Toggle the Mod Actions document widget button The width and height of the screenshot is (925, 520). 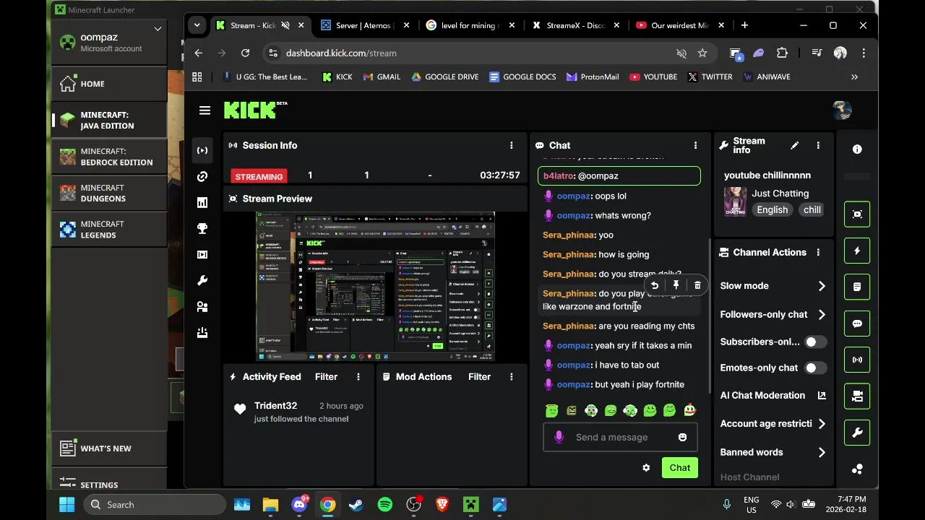857,287
